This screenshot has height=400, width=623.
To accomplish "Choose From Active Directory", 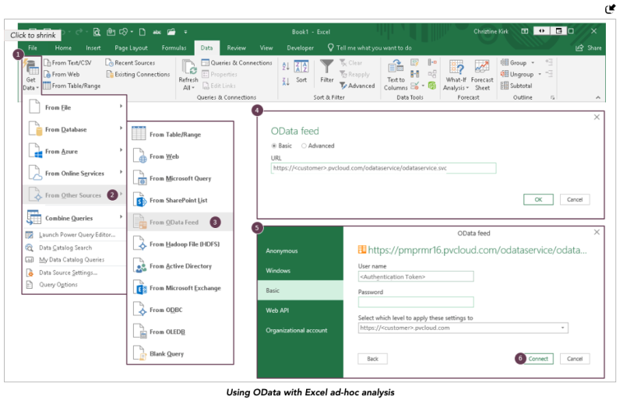I will click(x=180, y=265).
